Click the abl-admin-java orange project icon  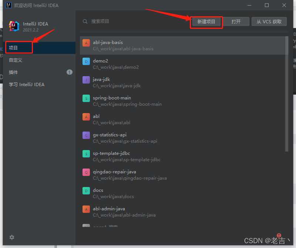86,209
